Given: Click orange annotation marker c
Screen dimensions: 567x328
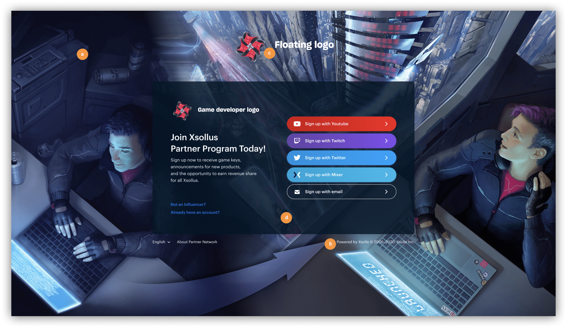Looking at the screenshot, I should [x=270, y=53].
